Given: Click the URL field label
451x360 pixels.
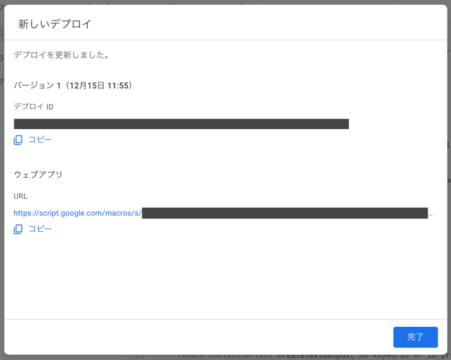Looking at the screenshot, I should (20, 196).
